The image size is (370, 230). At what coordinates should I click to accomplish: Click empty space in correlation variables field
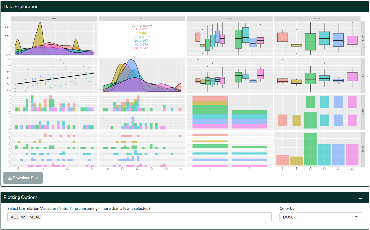click(157, 217)
